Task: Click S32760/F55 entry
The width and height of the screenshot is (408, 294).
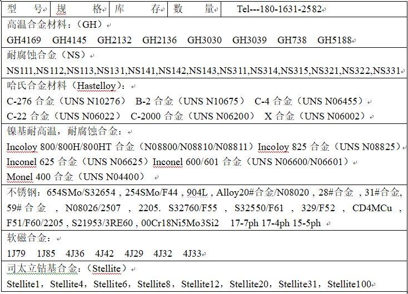Action: coord(192,208)
